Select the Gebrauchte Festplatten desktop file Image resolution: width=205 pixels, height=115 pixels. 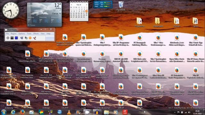click(9, 89)
